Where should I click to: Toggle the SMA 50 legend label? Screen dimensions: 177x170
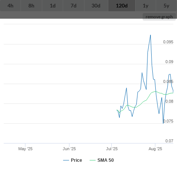pos(106,160)
